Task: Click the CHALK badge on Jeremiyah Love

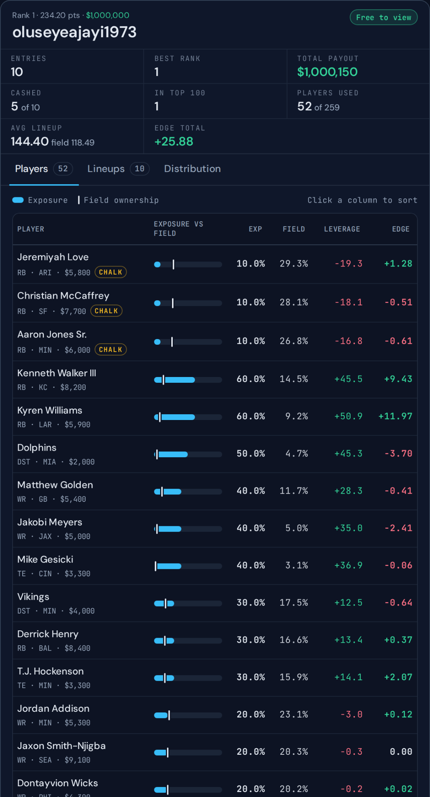Action: [x=111, y=272]
